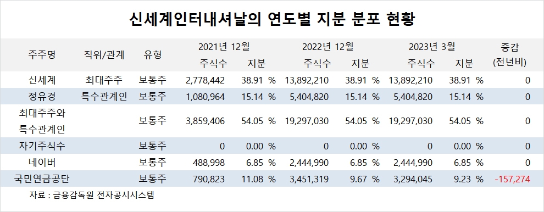544x212 pixels.
Task: Click the 3,294,045 share count cell
Action: 412,179
